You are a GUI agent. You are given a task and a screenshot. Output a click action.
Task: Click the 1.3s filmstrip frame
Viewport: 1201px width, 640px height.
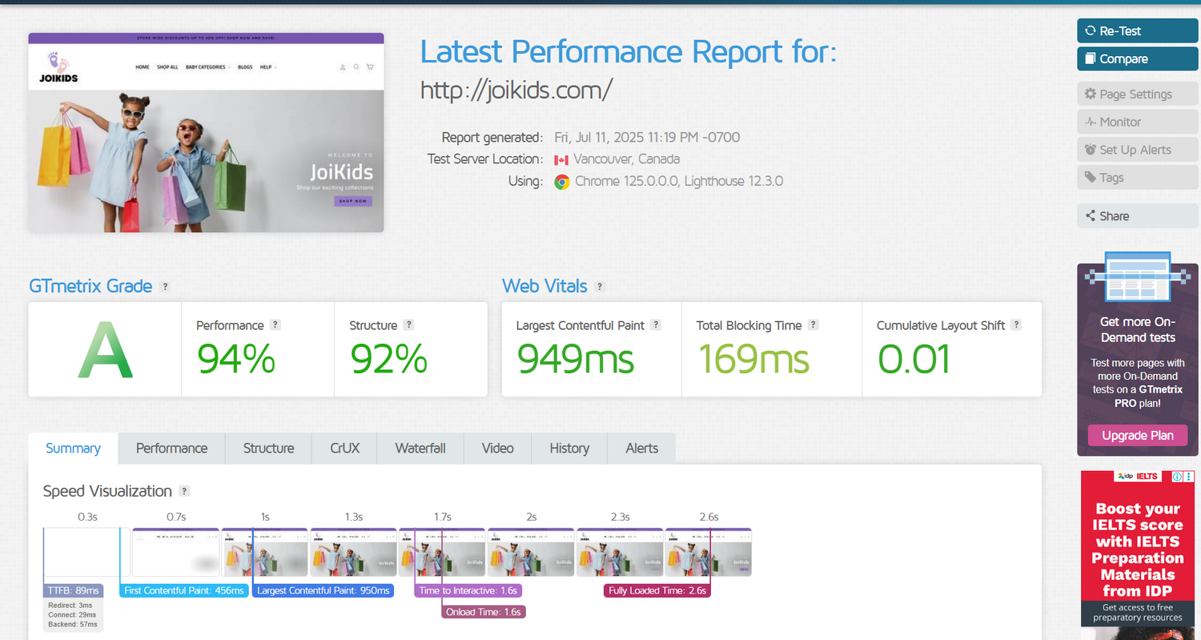coord(353,552)
